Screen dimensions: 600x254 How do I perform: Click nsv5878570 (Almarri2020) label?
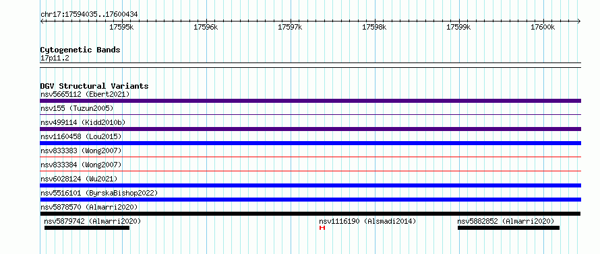click(x=89, y=207)
